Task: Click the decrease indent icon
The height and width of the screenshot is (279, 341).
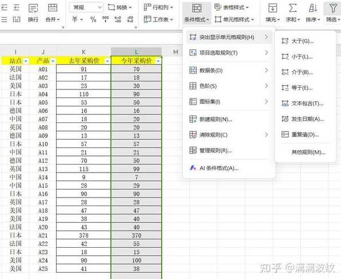Action: pos(4,8)
